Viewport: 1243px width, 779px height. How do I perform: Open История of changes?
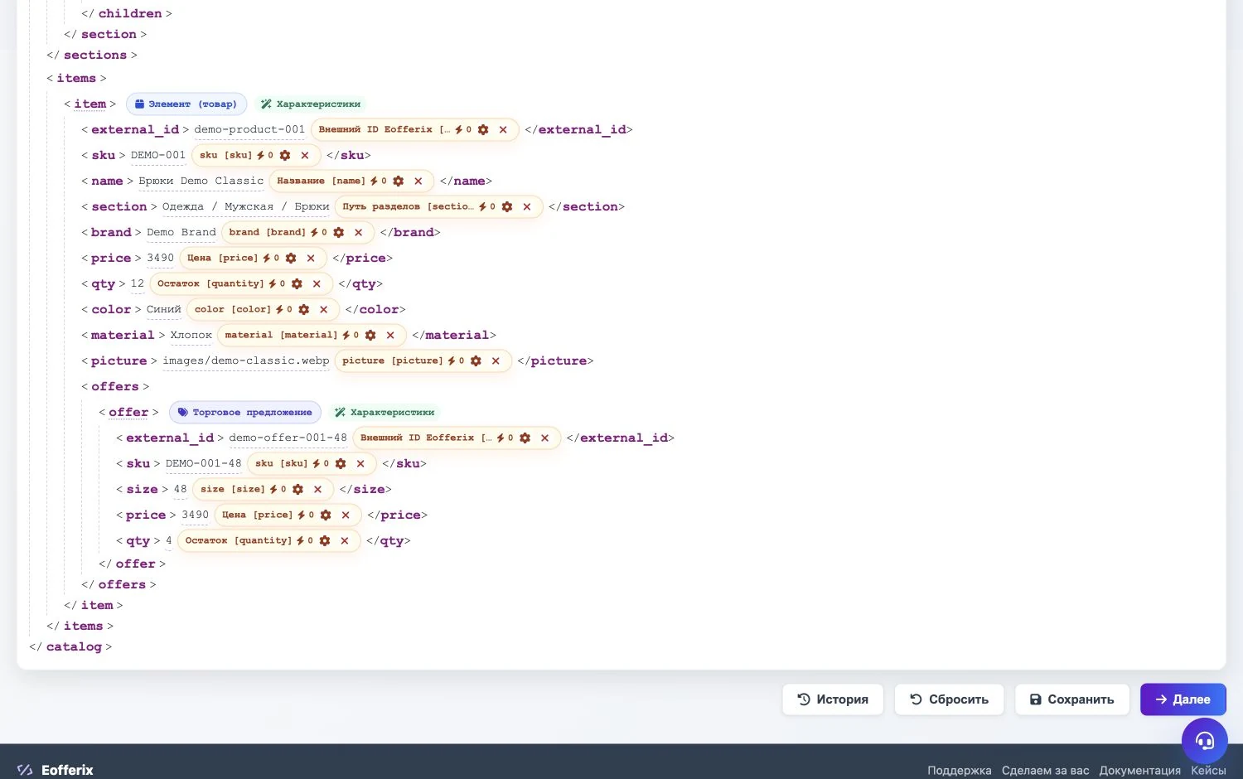pyautogui.click(x=833, y=699)
